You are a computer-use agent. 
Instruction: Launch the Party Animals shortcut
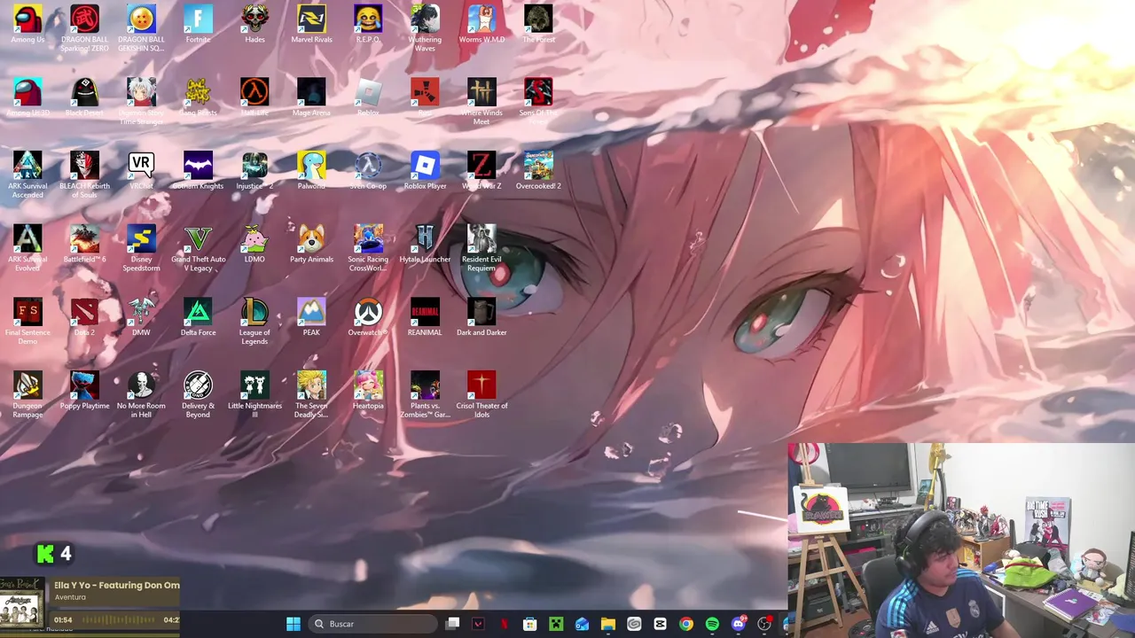point(311,245)
